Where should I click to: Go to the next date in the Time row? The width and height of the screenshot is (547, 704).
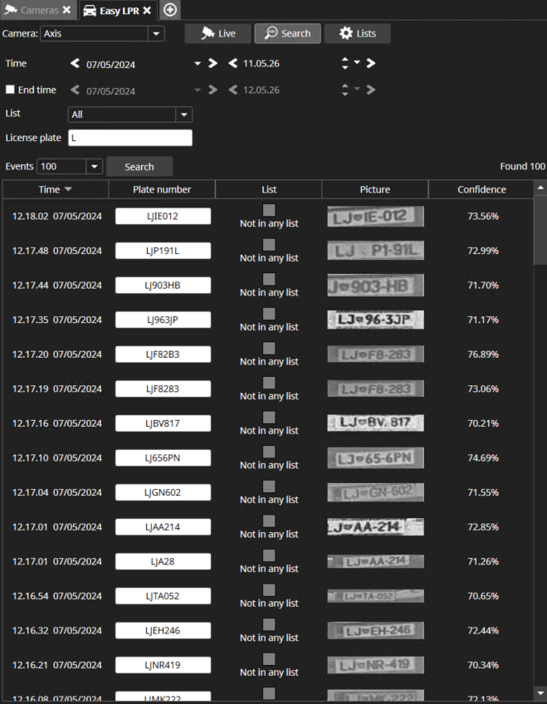click(212, 63)
